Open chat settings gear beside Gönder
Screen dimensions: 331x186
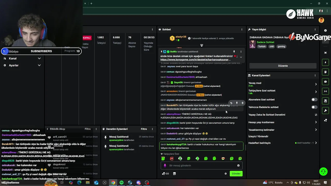point(225,174)
